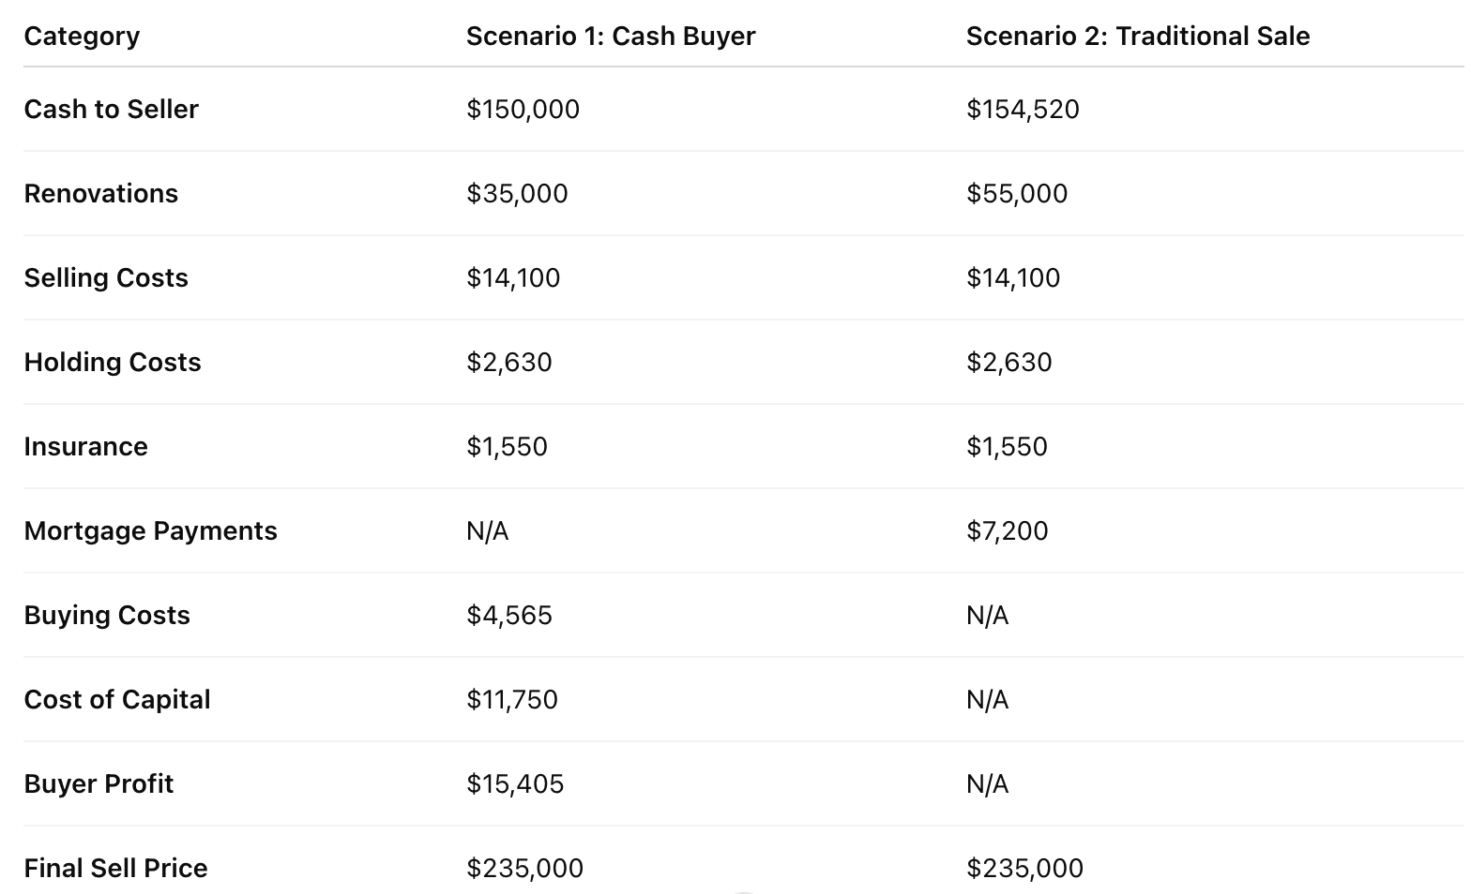Click the Buying Costs row label
The height and width of the screenshot is (894, 1471).
pos(107,616)
